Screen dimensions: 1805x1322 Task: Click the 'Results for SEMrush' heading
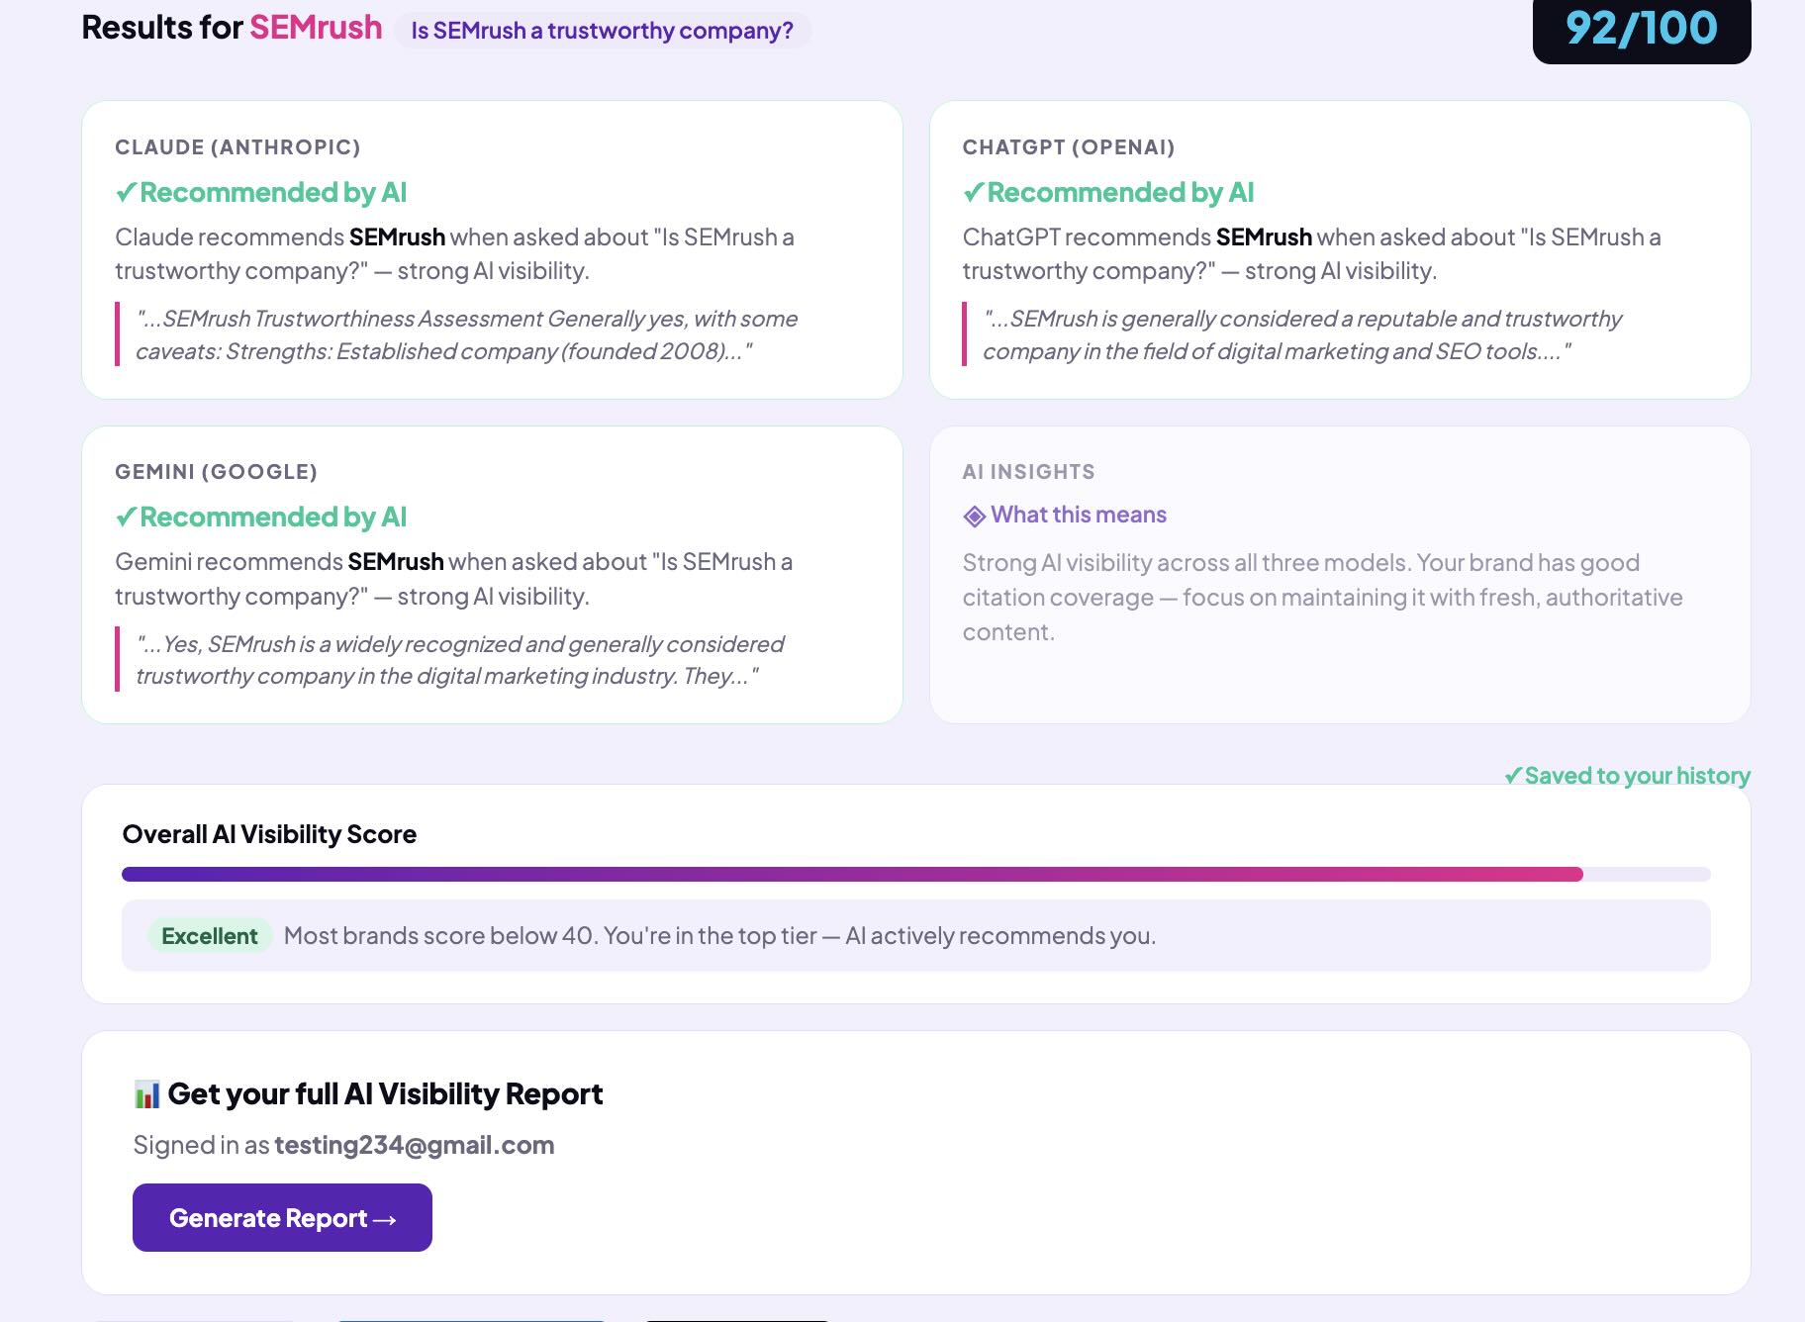232,28
